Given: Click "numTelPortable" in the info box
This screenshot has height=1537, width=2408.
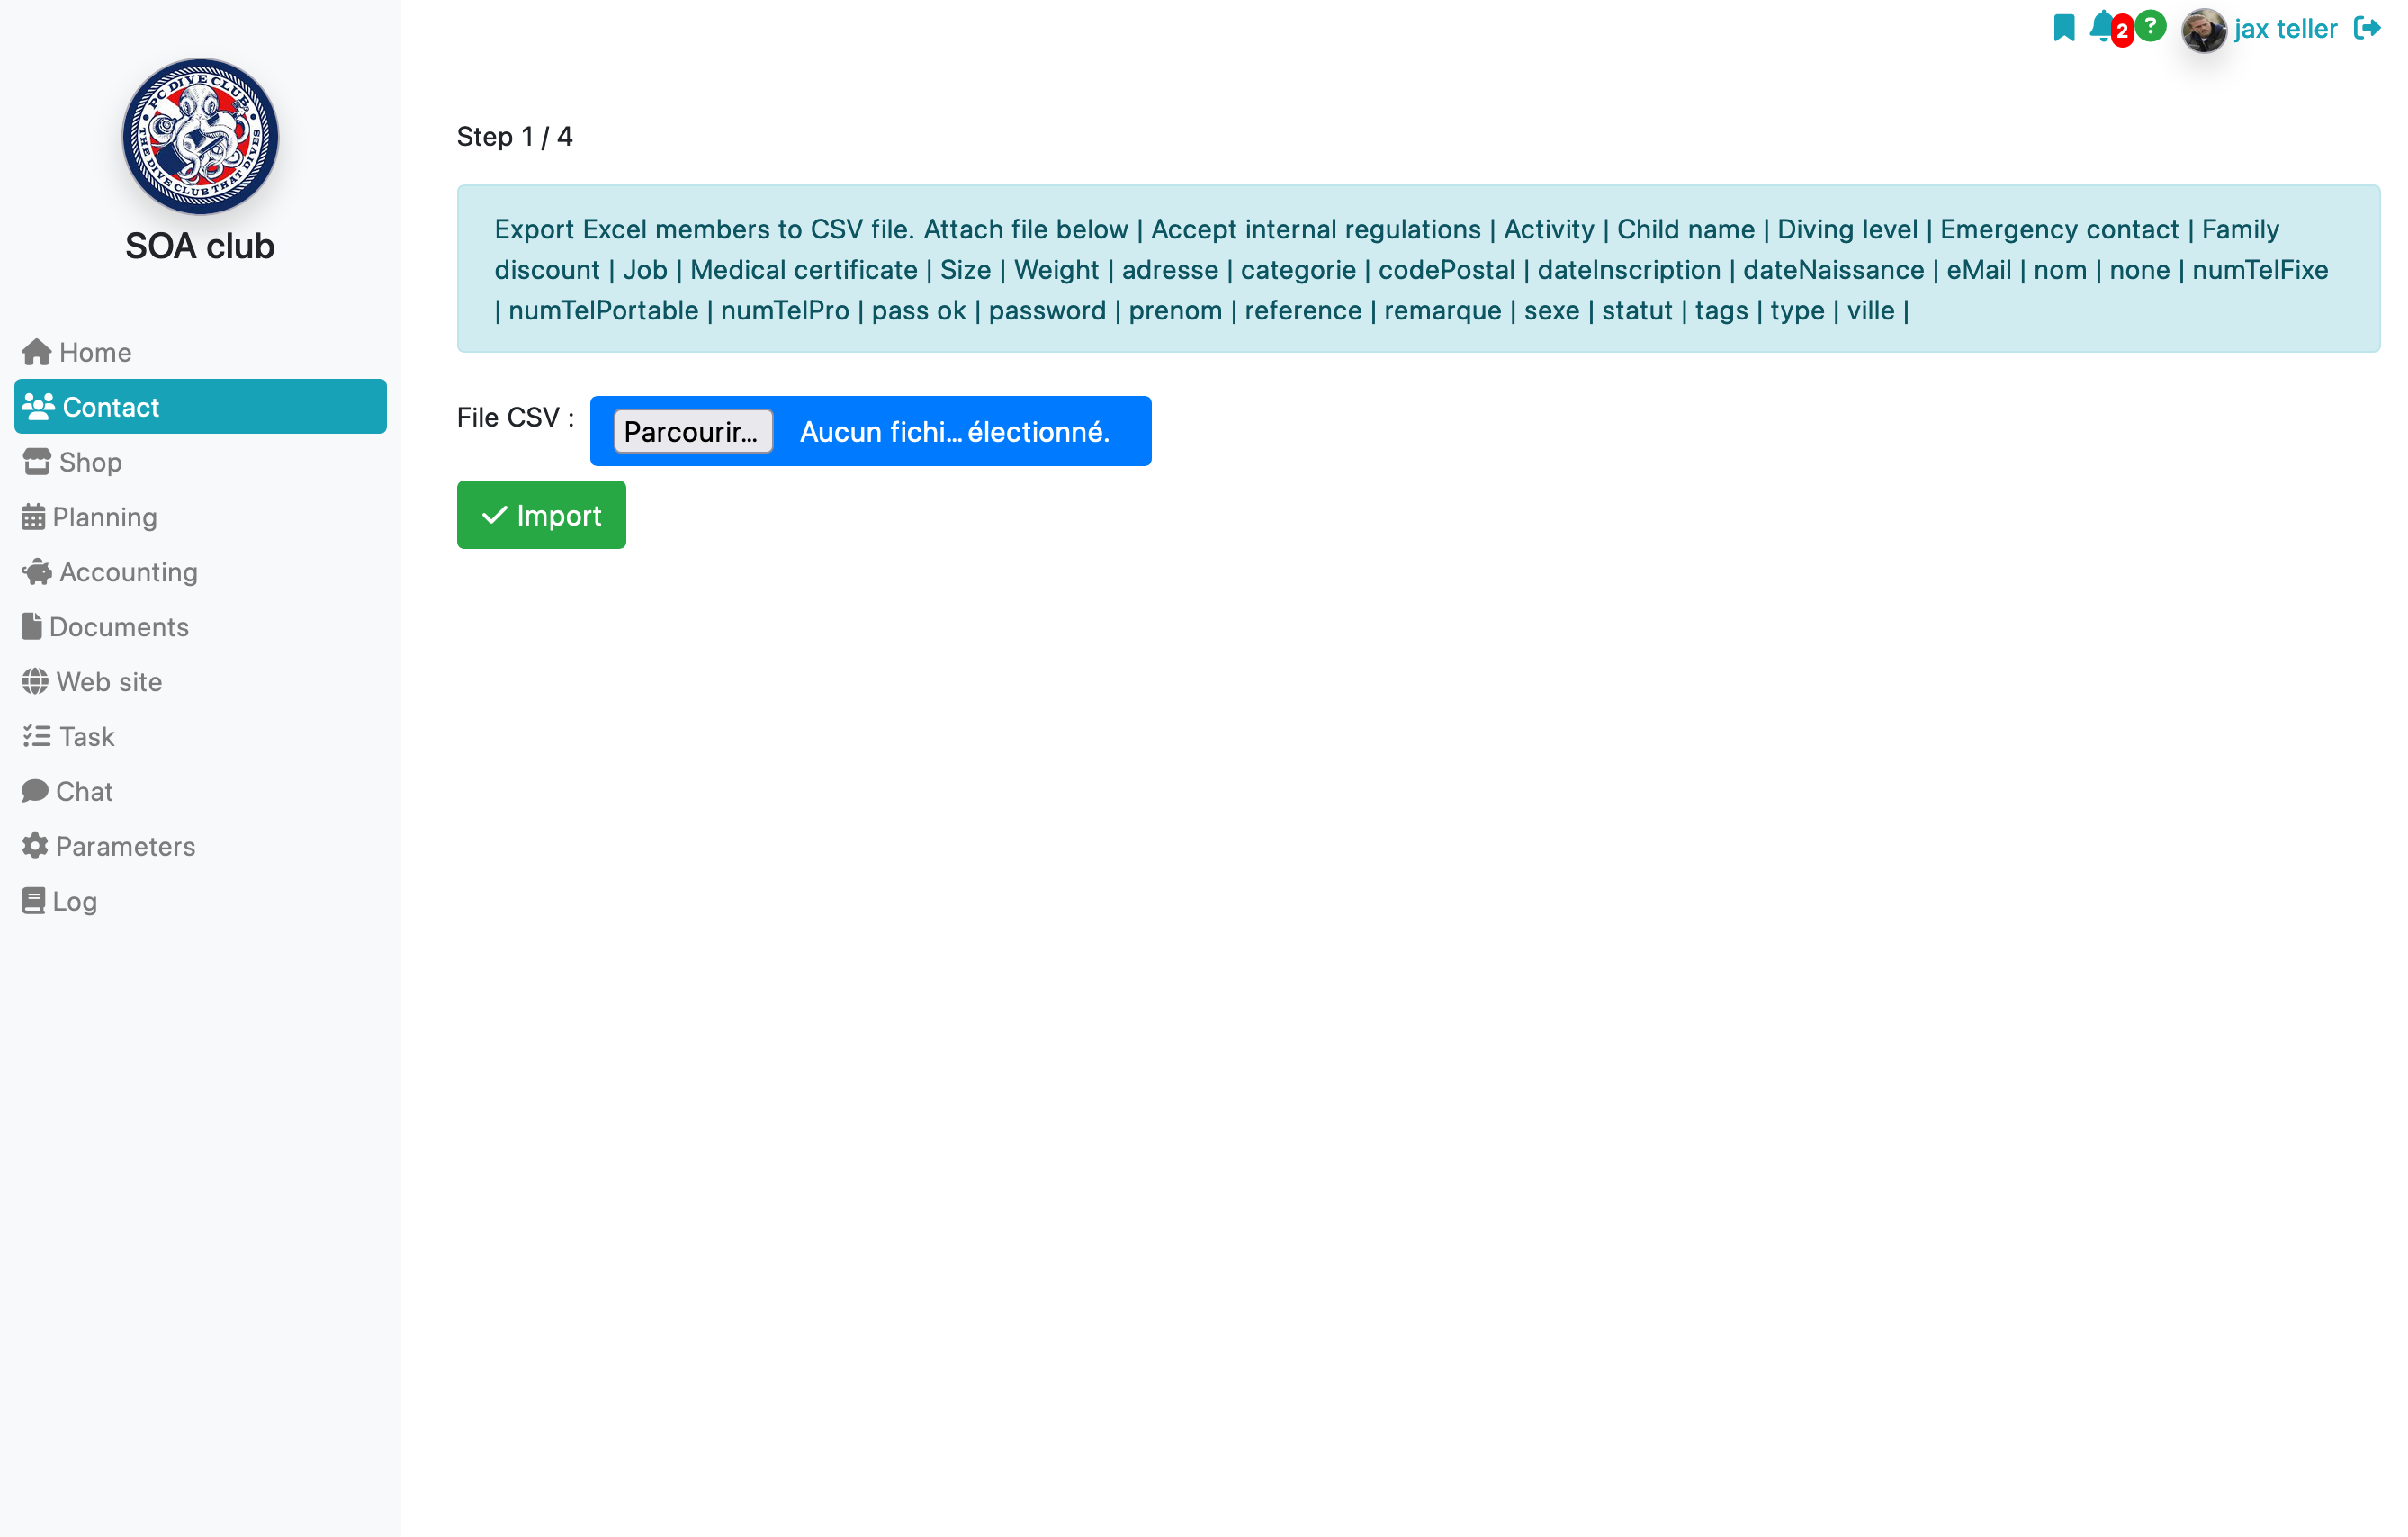Looking at the screenshot, I should coord(603,310).
